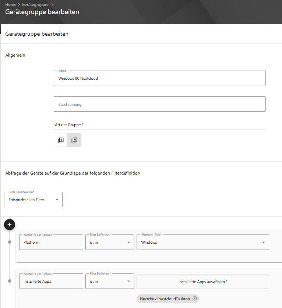Image resolution: width=282 pixels, height=308 pixels.
Task: Select the filter-based group type icon
Action: pos(74,140)
